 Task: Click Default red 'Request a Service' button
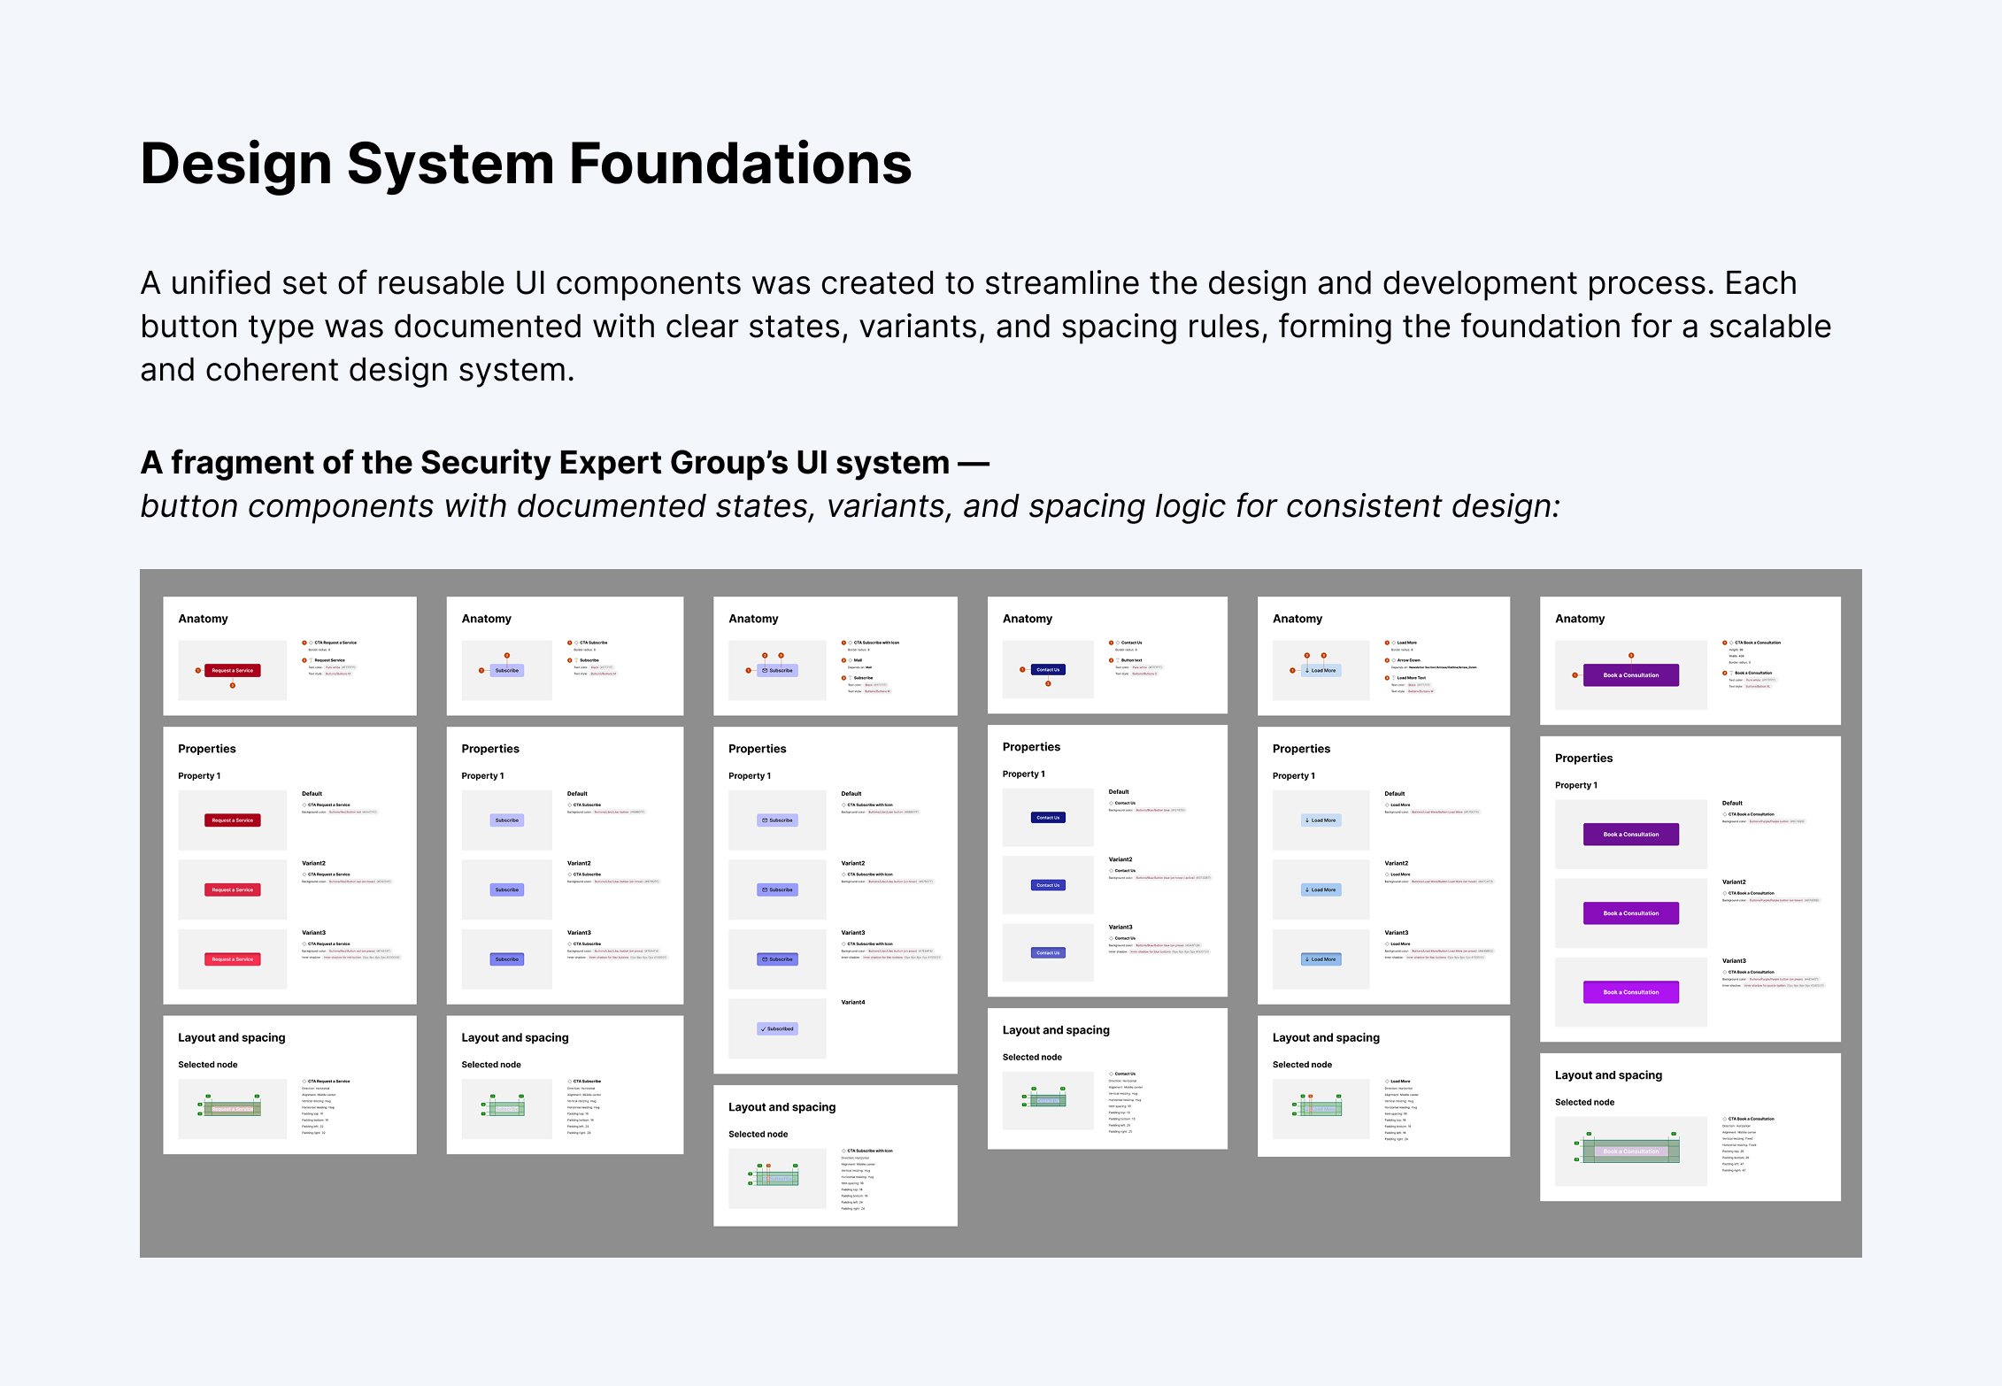[x=232, y=820]
